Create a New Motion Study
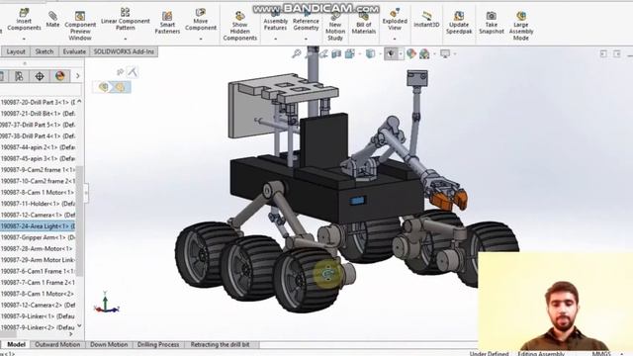This screenshot has height=356, width=633. pyautogui.click(x=335, y=27)
